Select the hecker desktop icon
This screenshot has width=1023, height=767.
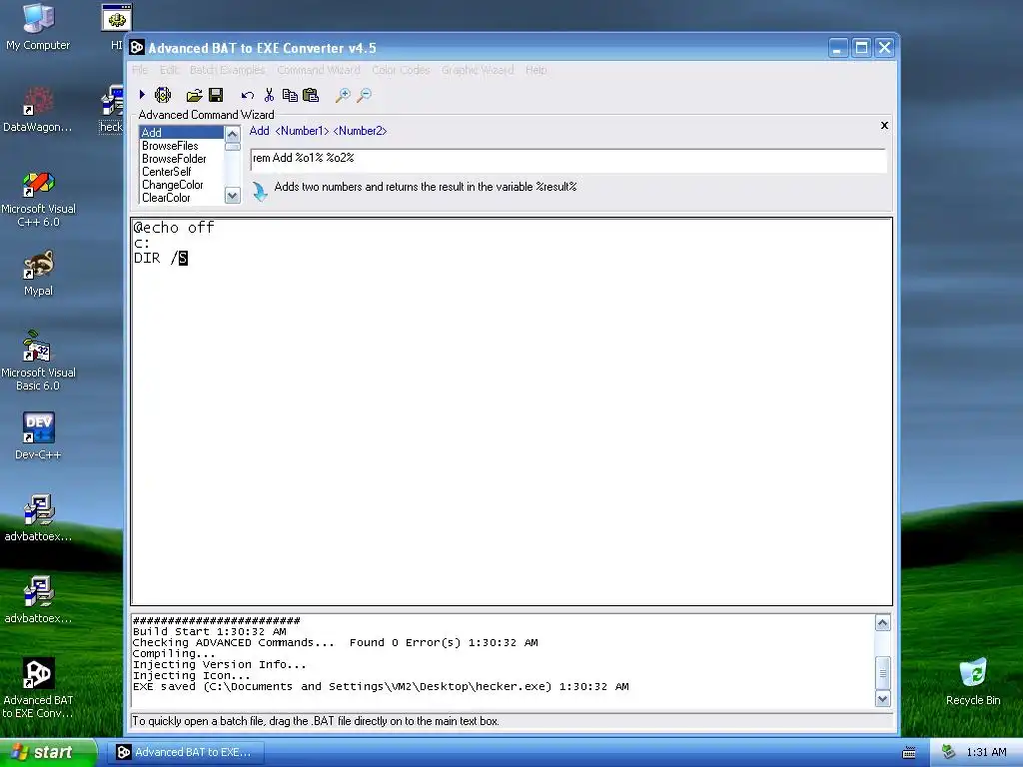112,110
